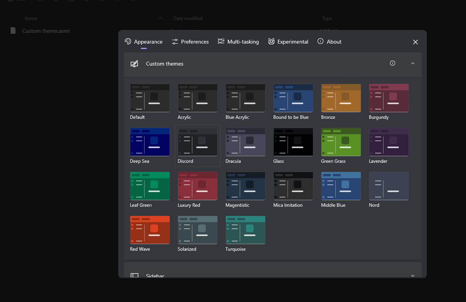Click the Name column sort arrow
The height and width of the screenshot is (302, 466).
pos(160,18)
